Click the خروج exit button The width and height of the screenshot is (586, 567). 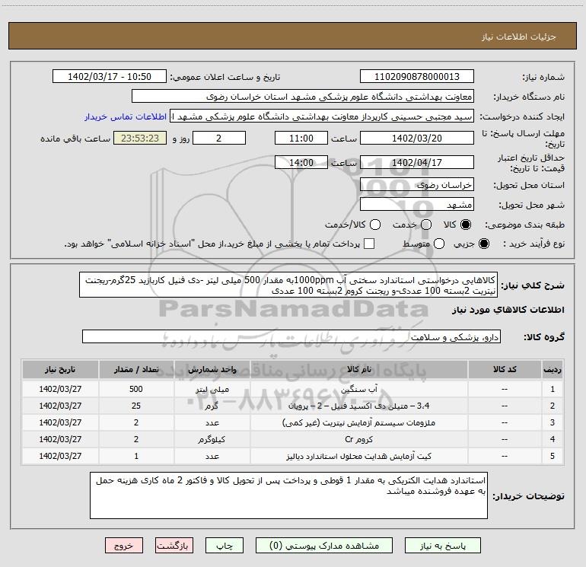pos(124,546)
